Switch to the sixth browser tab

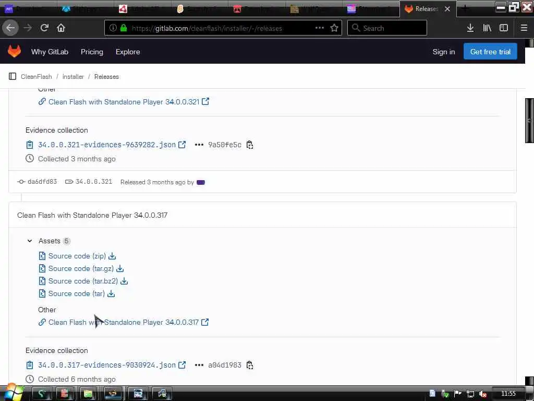click(313, 9)
